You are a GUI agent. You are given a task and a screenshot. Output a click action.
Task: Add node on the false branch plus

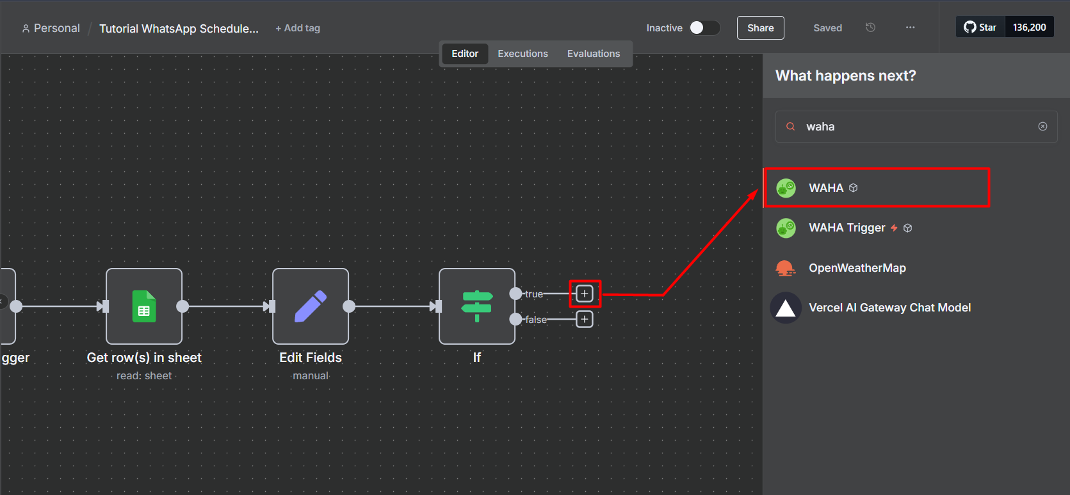585,319
